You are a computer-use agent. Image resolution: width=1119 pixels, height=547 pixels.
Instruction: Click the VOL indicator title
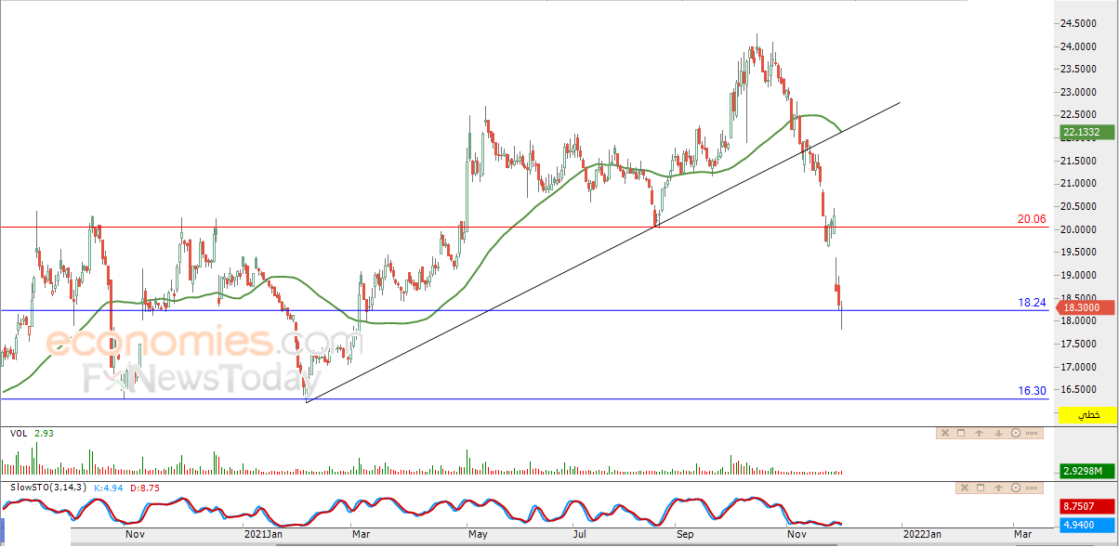(18, 433)
